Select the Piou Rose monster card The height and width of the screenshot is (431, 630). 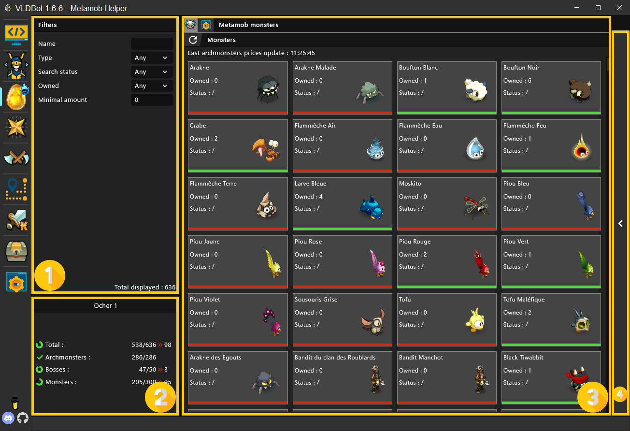tap(343, 261)
